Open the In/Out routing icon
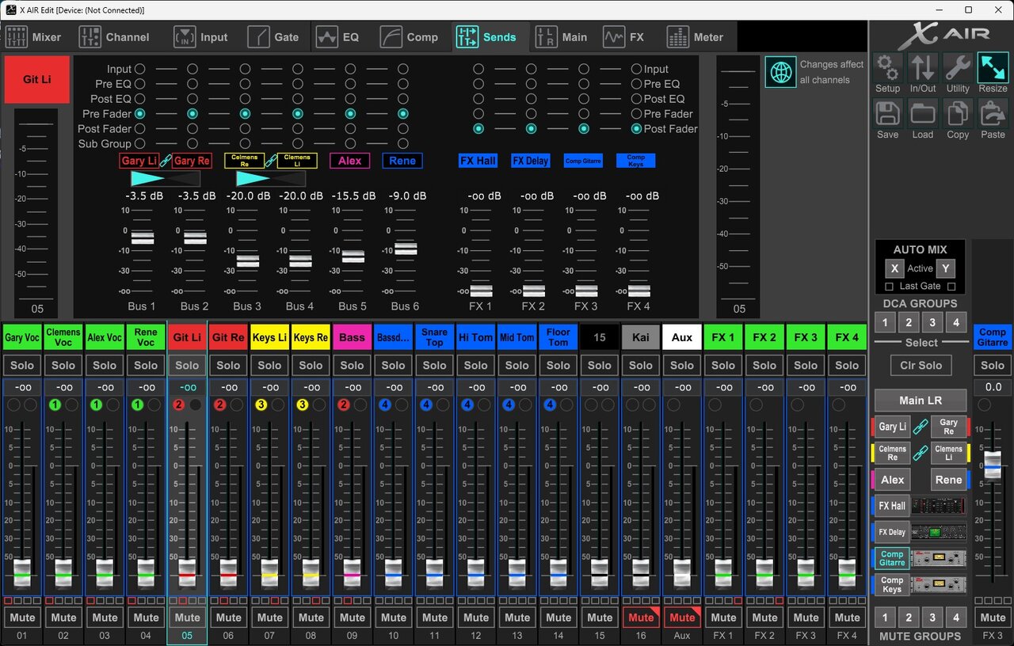 pyautogui.click(x=922, y=68)
